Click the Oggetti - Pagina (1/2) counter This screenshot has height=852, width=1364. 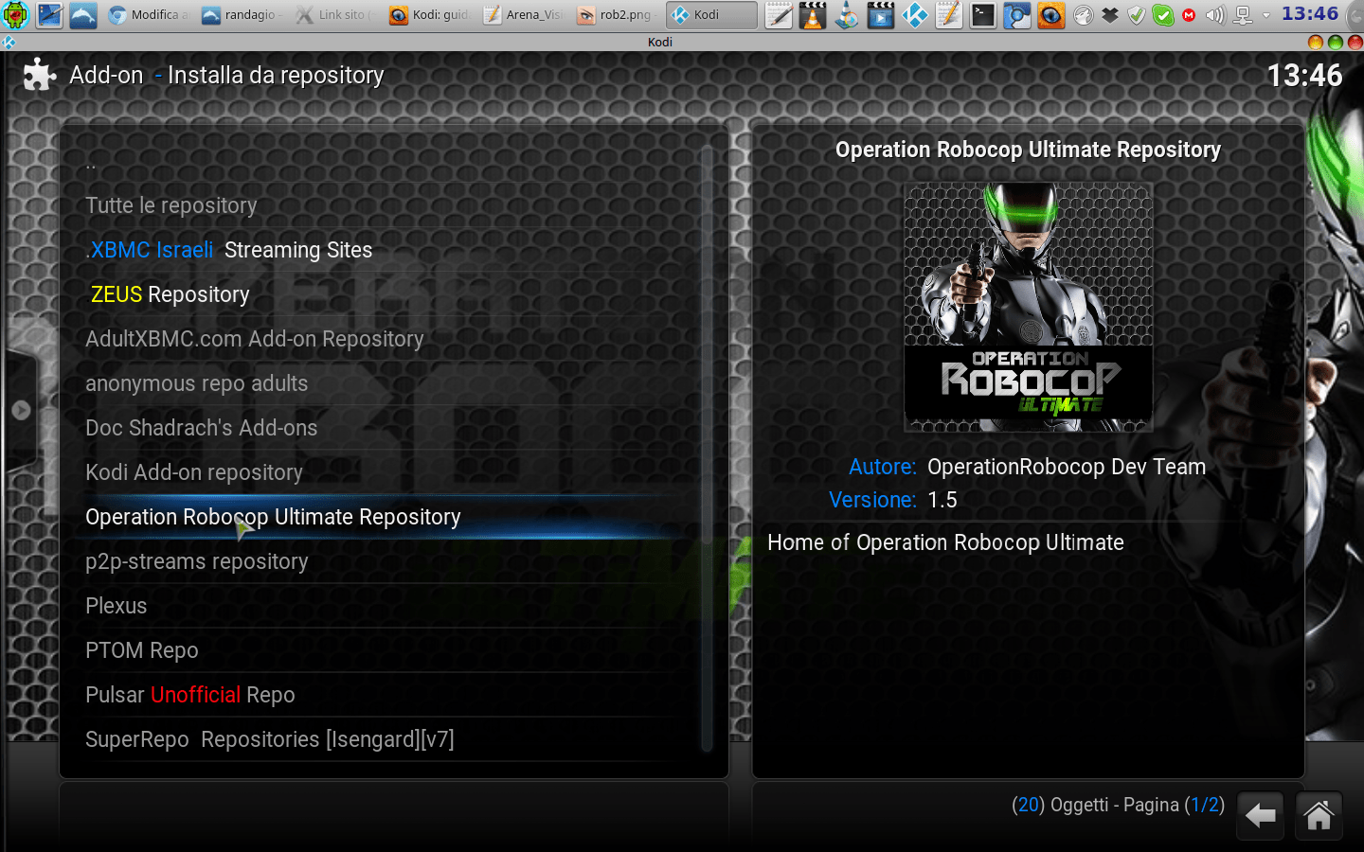pos(1118,805)
